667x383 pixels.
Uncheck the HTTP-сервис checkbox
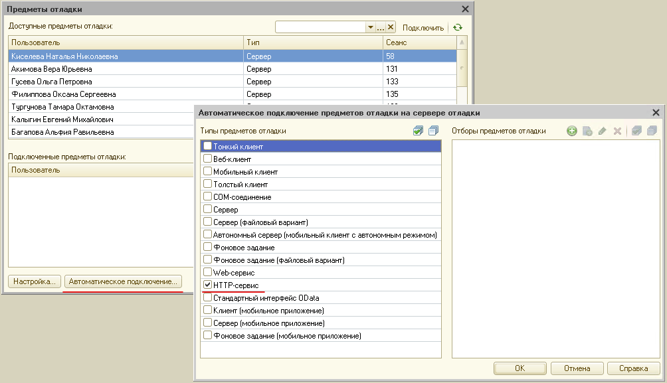click(207, 285)
